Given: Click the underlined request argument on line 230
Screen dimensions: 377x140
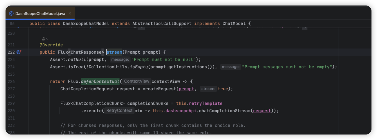Looking at the screenshot, I should [x=262, y=111].
